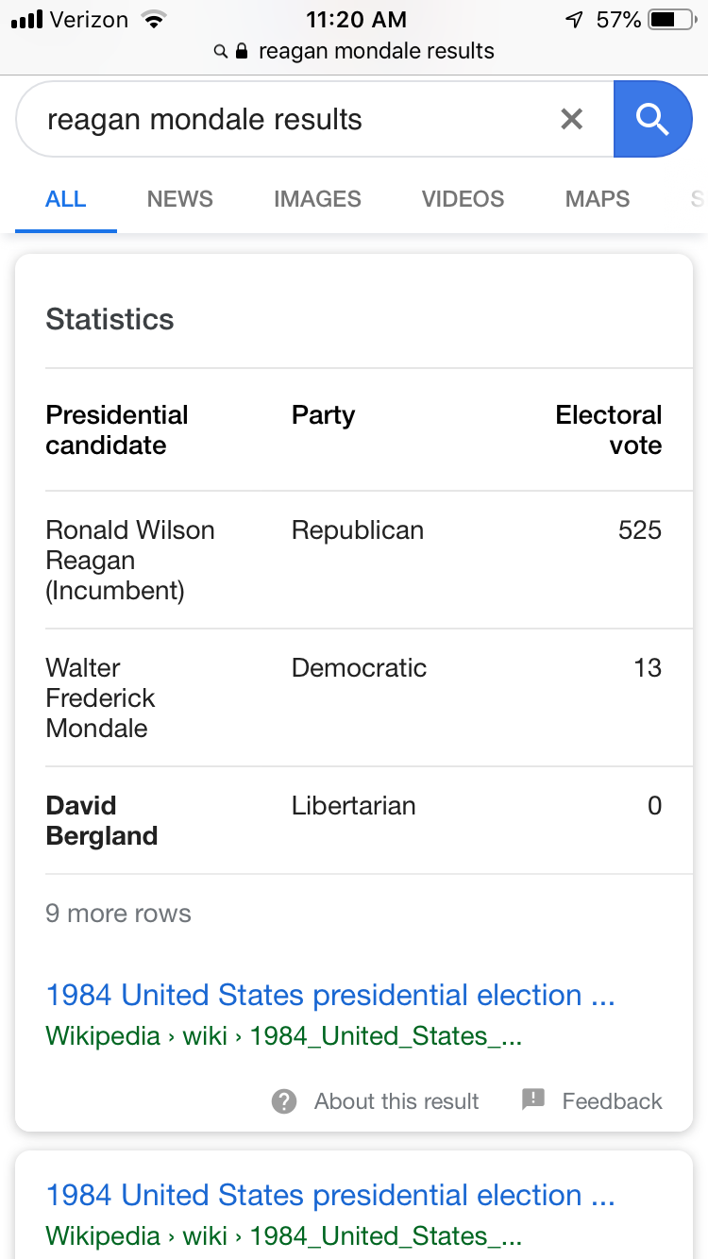
Task: Switch to the NEWS tab
Action: coord(179,199)
